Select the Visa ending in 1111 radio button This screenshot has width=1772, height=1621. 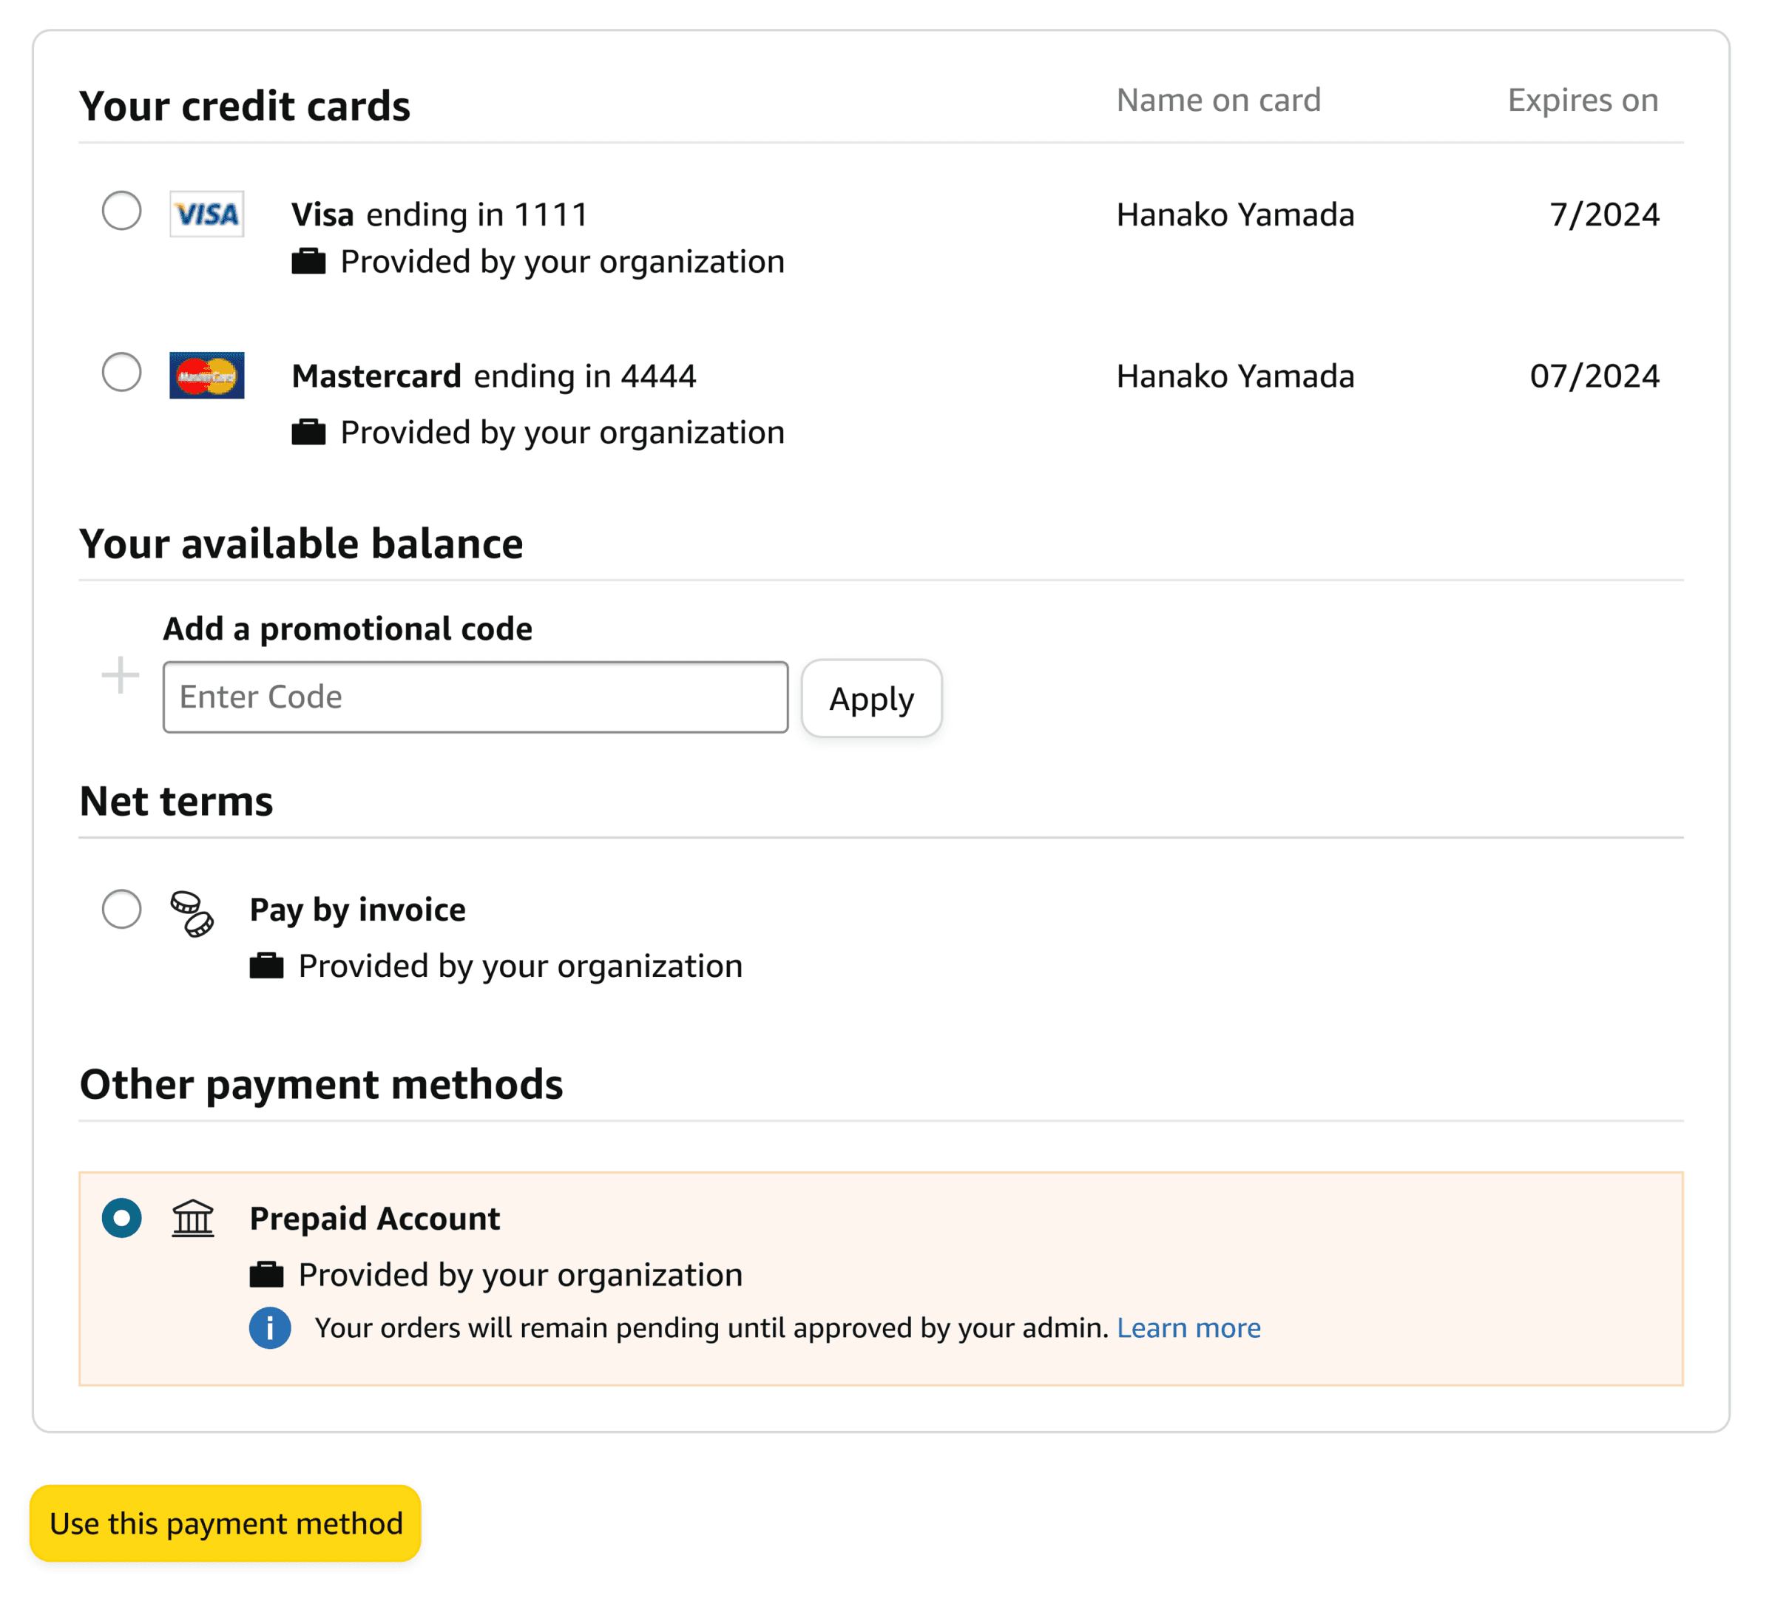coord(121,211)
